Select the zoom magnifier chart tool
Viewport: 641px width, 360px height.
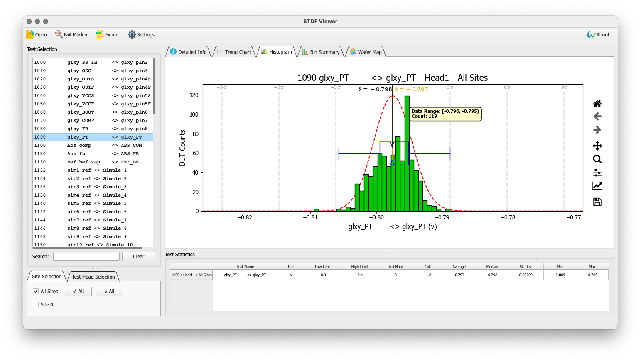597,159
